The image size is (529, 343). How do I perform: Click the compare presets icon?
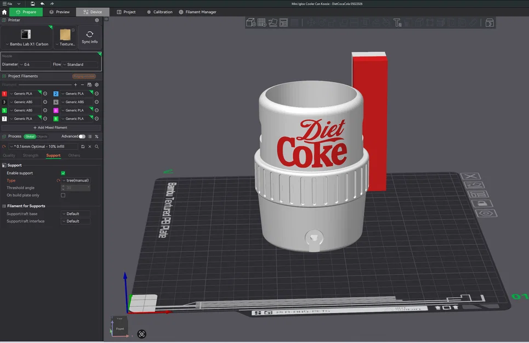[x=97, y=137]
